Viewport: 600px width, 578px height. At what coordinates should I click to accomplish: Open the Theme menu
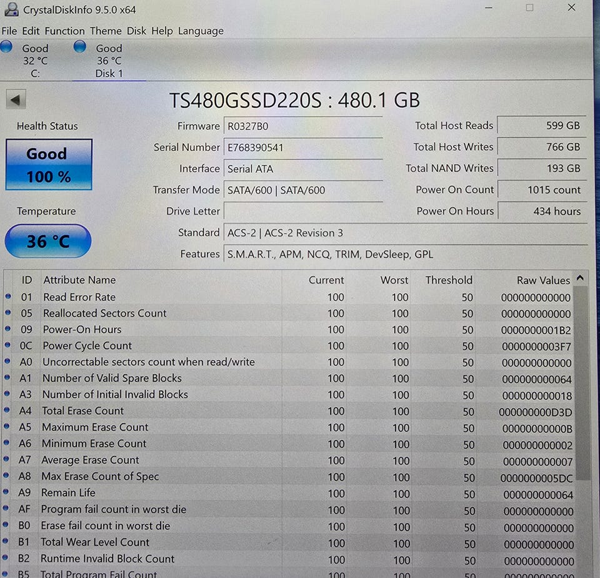[x=106, y=31]
